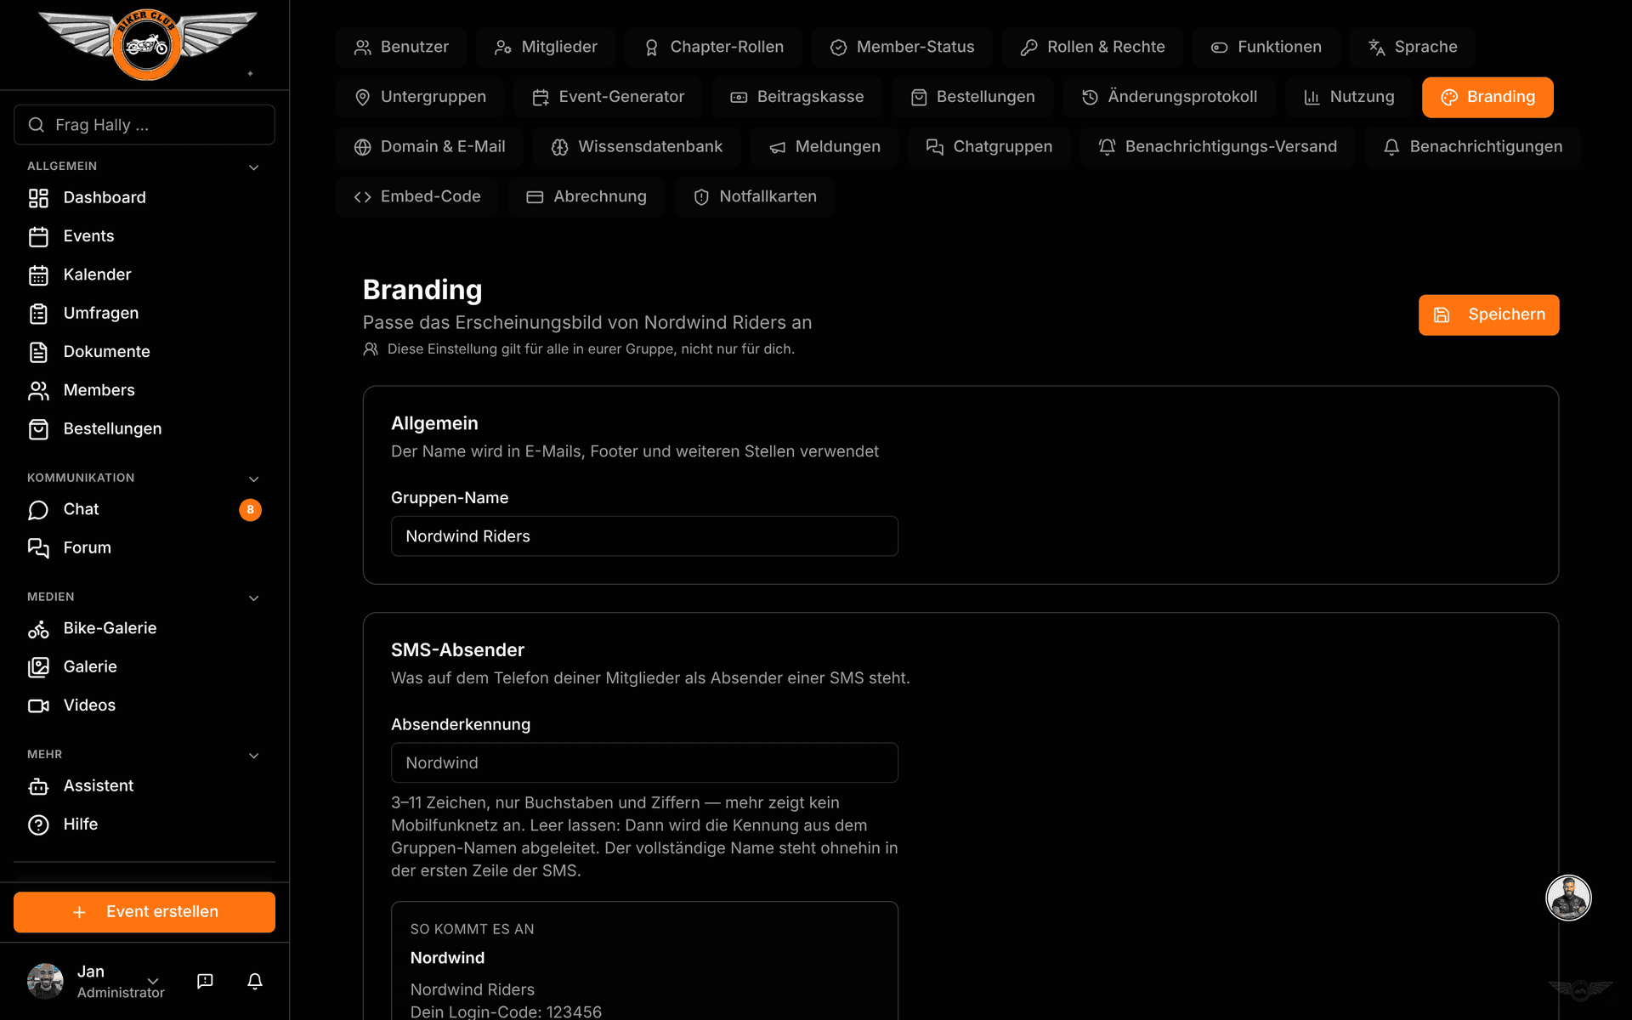Click the Frag Hally search box

pyautogui.click(x=144, y=125)
